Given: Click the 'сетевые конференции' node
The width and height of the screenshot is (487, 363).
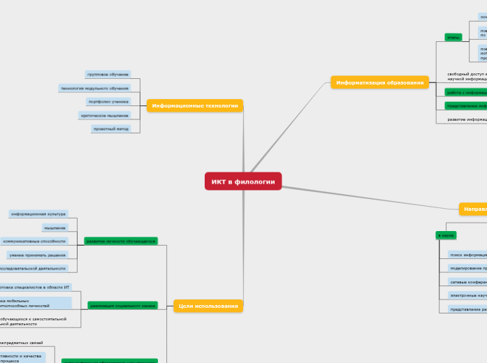Looking at the screenshot, I should pos(467,282).
